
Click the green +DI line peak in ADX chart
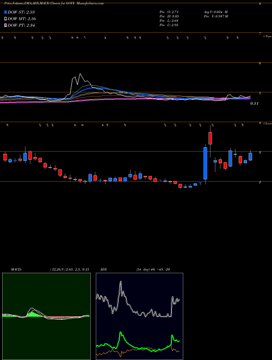(x=121, y=332)
